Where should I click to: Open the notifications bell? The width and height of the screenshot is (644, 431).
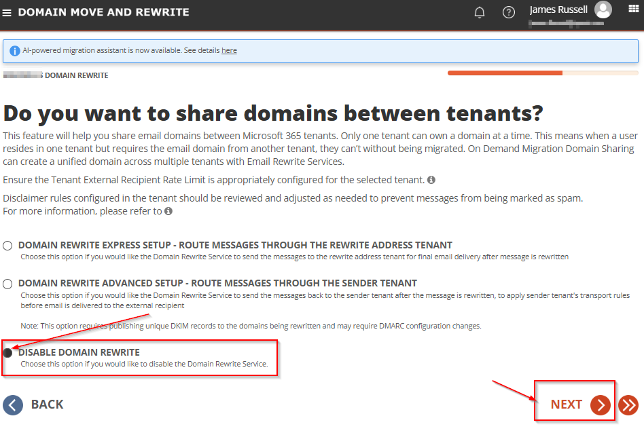tap(480, 13)
